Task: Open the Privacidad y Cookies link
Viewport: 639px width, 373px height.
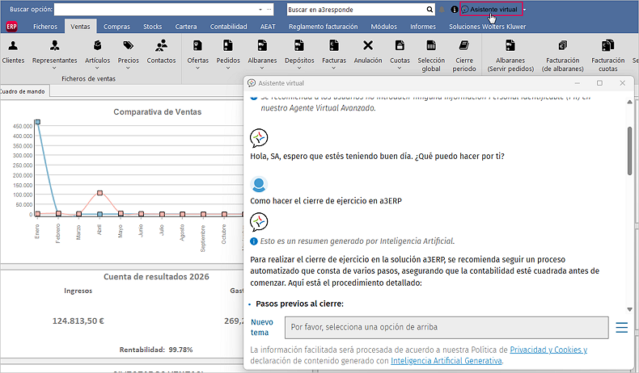Action: [x=548, y=350]
